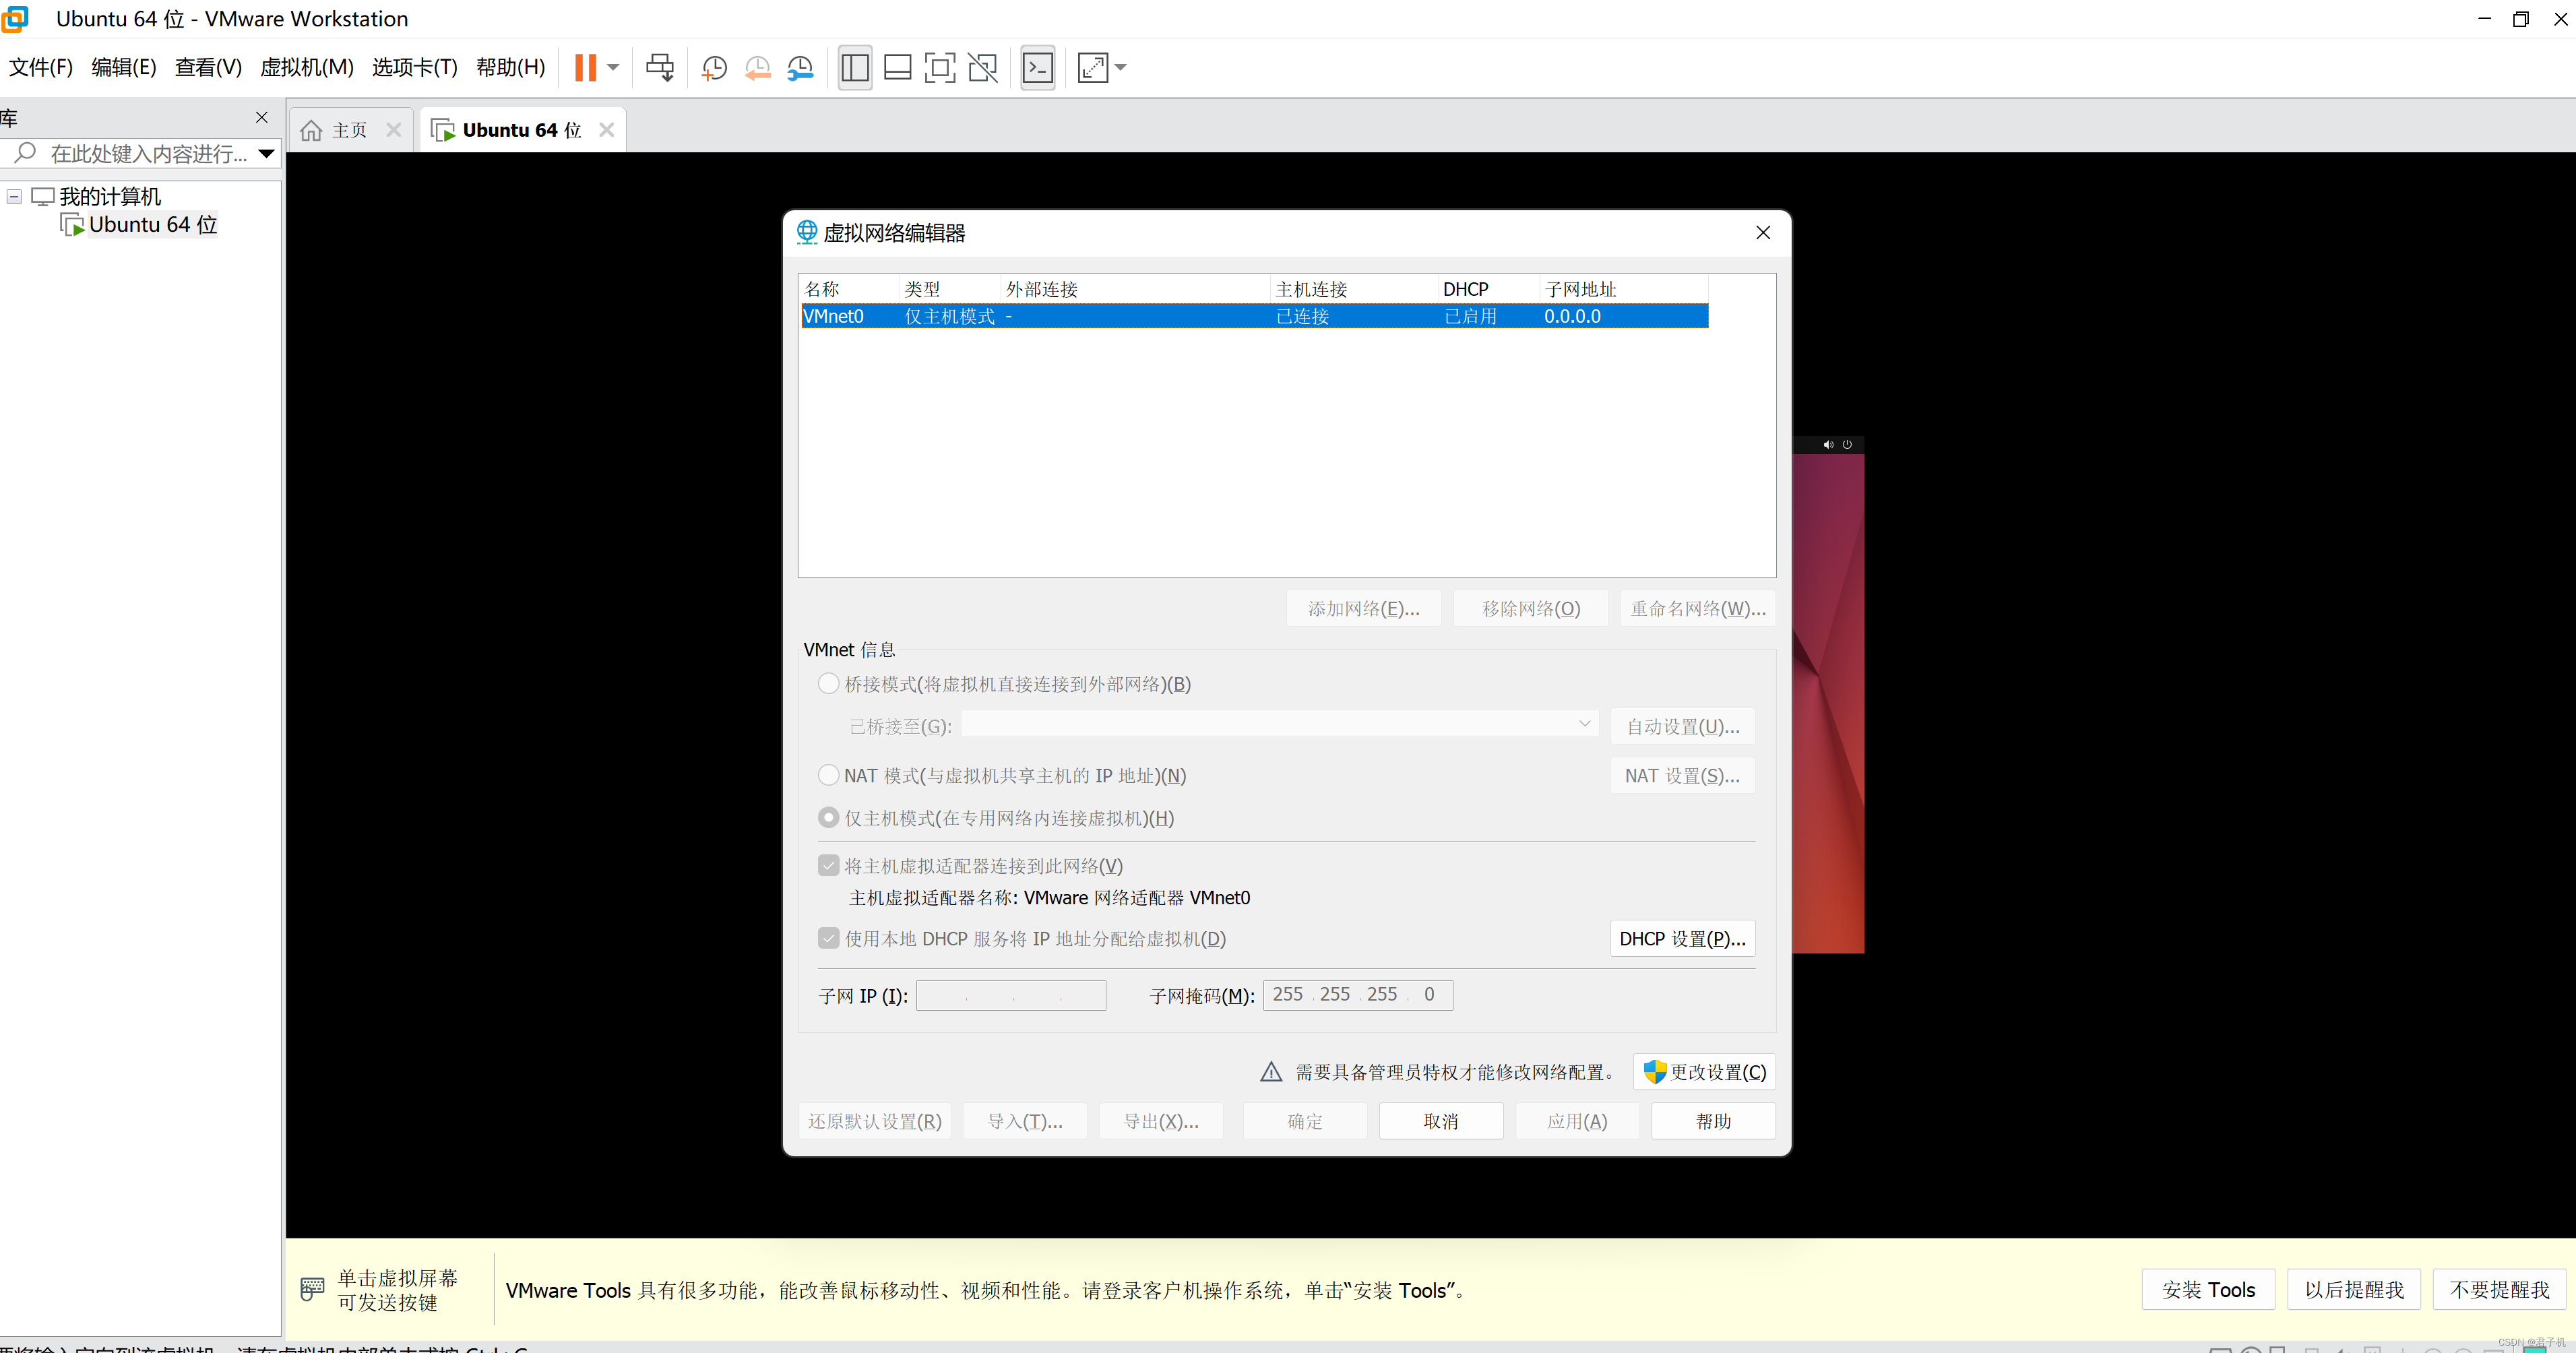This screenshot has height=1353, width=2576.
Task: Toggle local DHCP service checkbox
Action: point(828,938)
